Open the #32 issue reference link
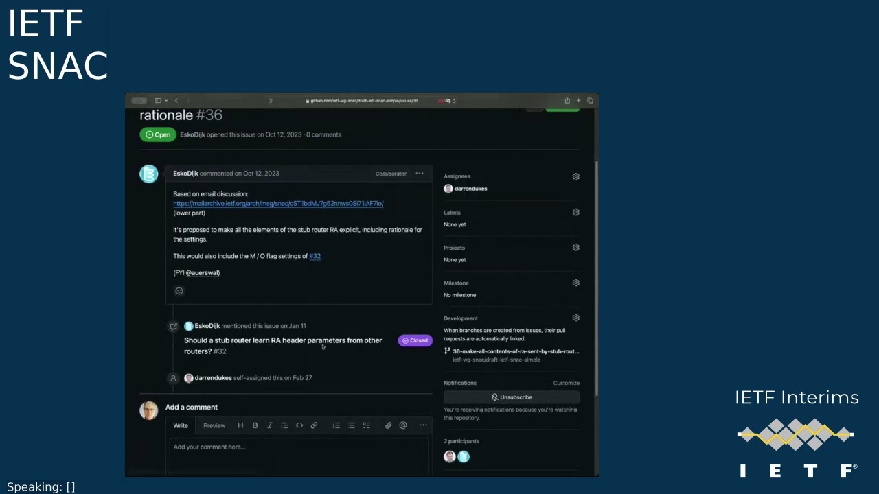The width and height of the screenshot is (879, 494). 315,256
